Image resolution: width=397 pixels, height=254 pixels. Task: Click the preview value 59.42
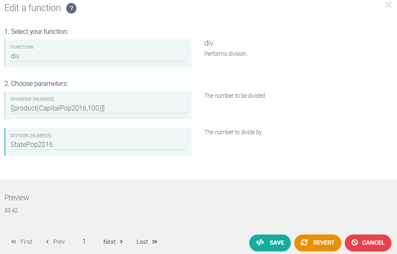[x=11, y=210]
